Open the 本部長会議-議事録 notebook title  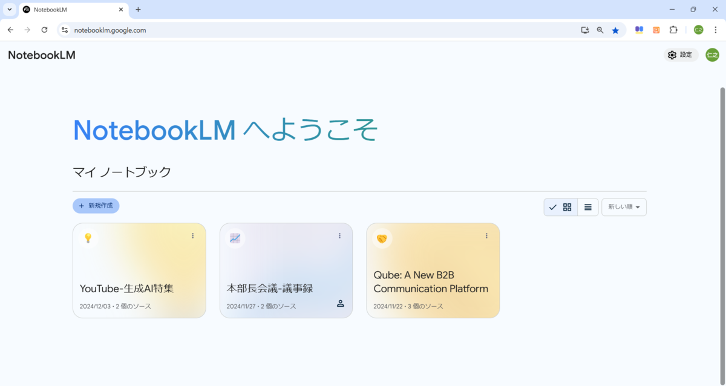pyautogui.click(x=270, y=289)
